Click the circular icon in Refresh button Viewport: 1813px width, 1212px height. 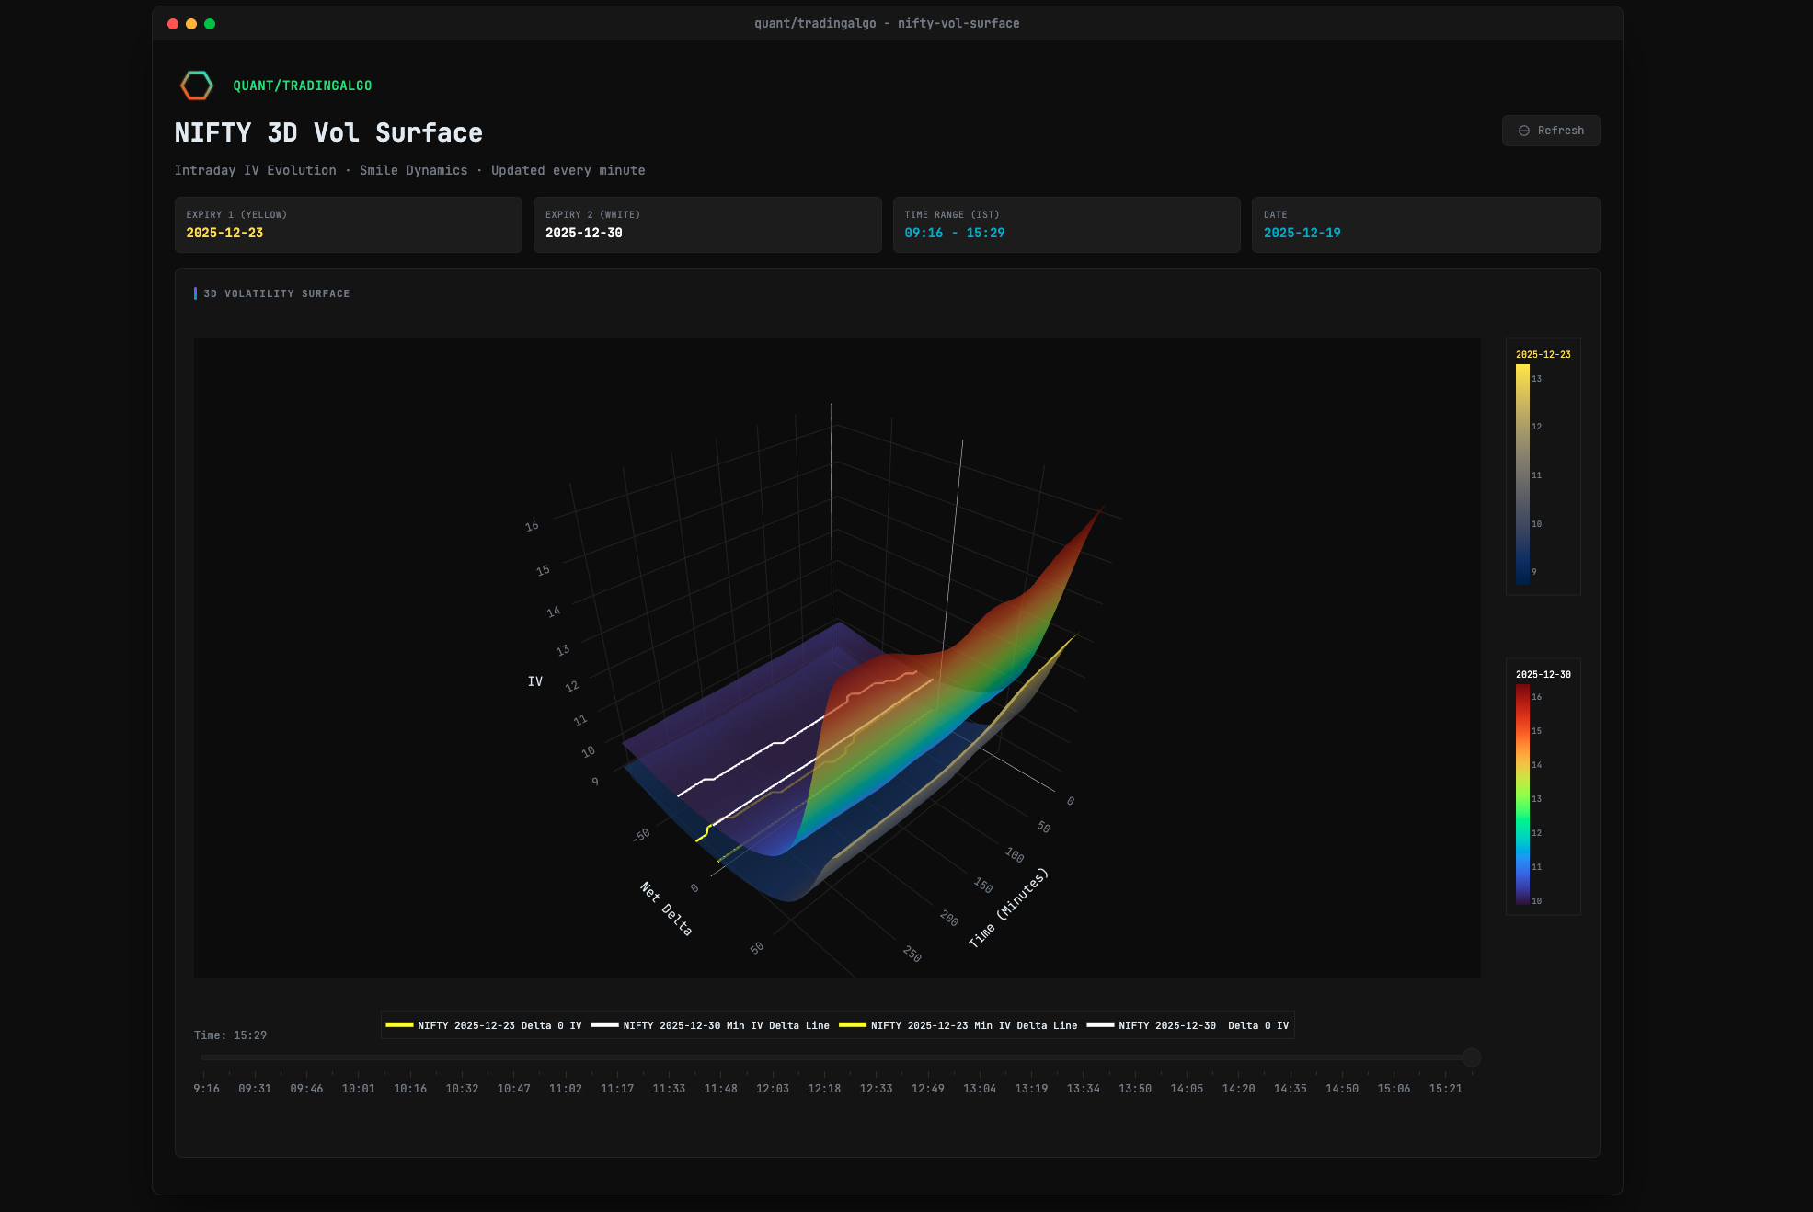click(1524, 131)
